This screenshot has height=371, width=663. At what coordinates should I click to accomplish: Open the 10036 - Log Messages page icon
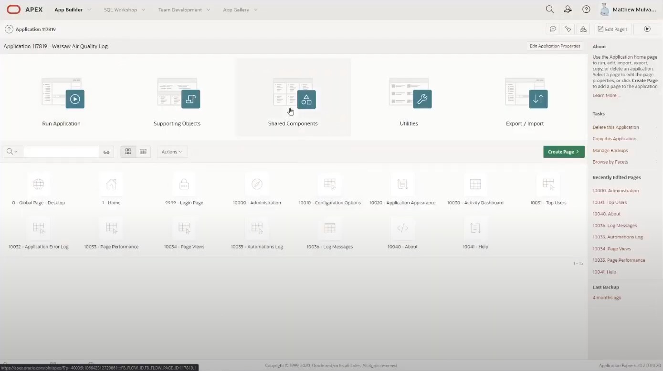click(330, 228)
